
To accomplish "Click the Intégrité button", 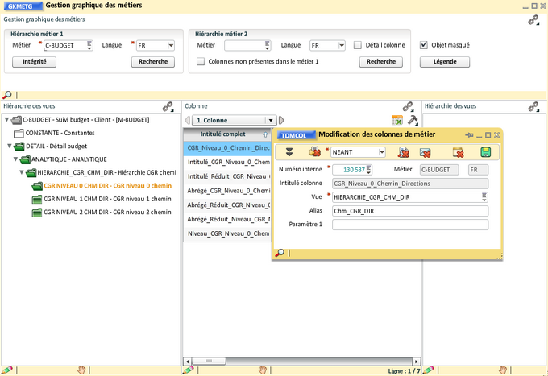I will (34, 61).
